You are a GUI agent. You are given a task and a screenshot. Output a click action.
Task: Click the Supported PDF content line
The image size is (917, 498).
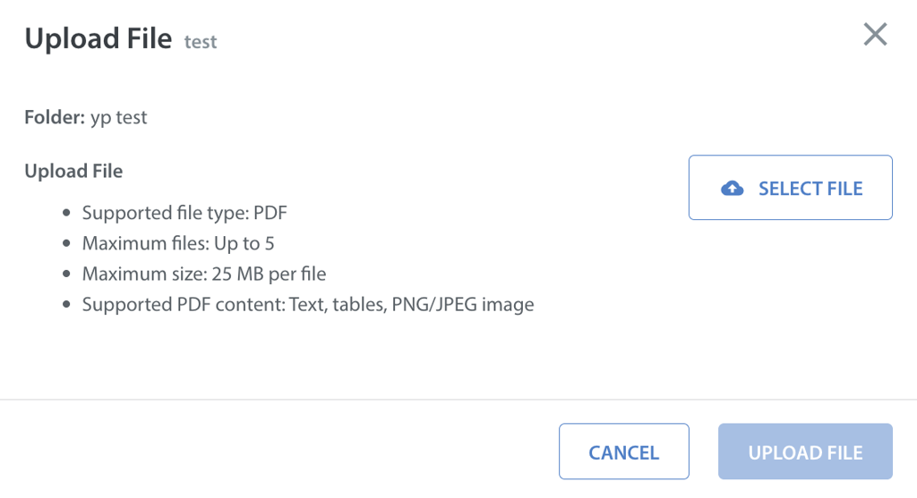(308, 304)
